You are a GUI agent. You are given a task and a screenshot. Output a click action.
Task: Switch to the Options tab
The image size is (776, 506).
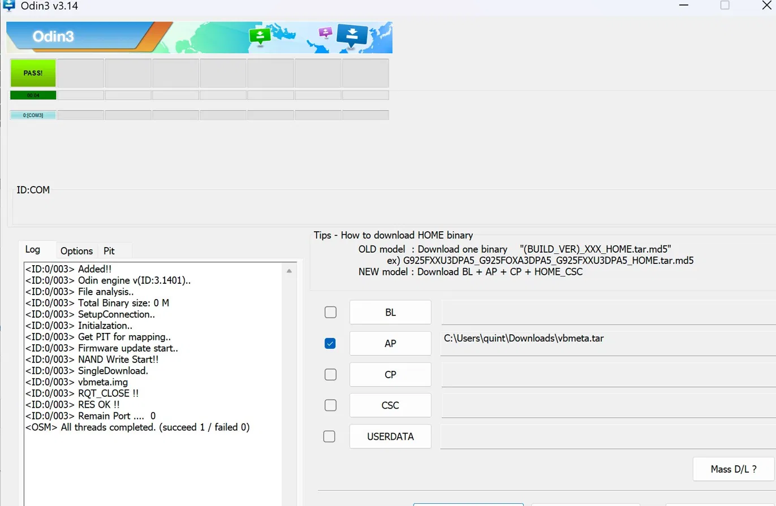pos(76,250)
